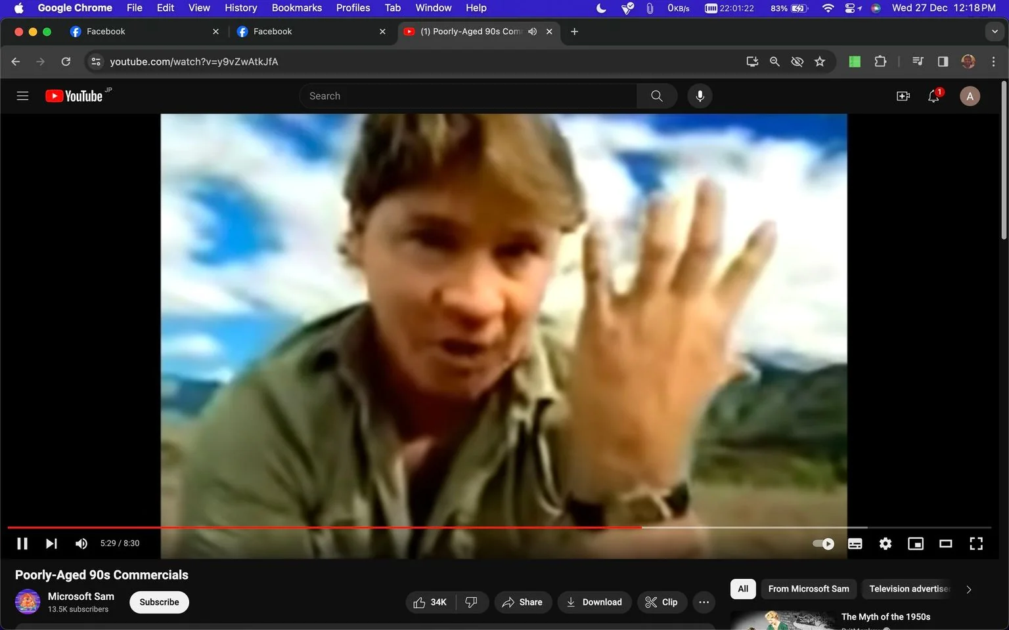Switch to the second Facebook tab
This screenshot has width=1009, height=630.
coord(311,31)
